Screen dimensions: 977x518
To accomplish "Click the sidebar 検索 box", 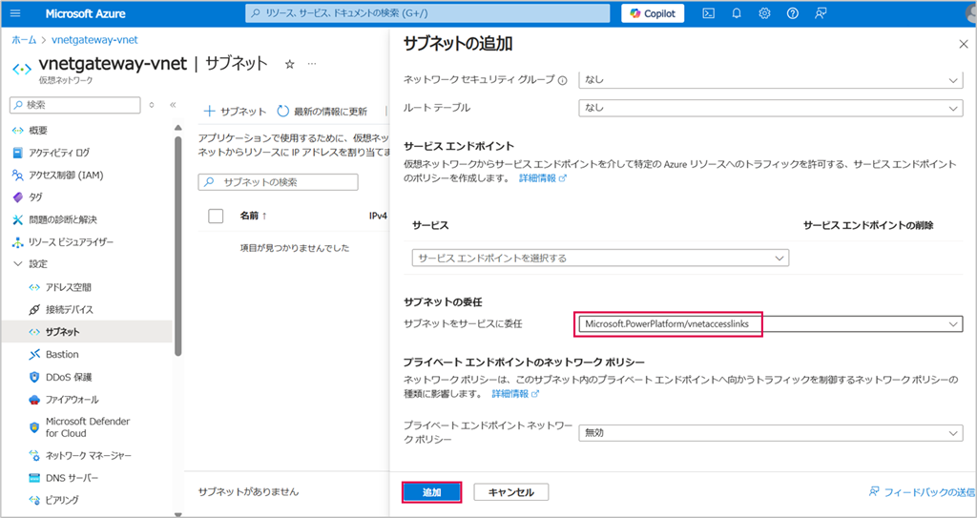I will 75,105.
